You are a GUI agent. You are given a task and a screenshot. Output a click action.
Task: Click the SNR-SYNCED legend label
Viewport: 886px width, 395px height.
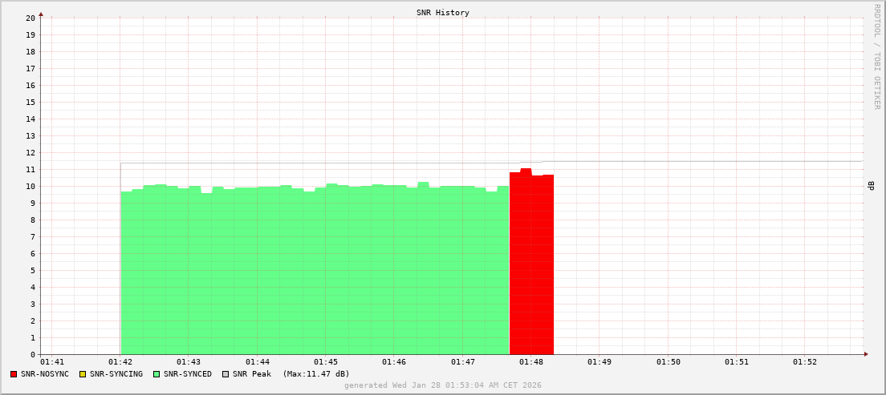coord(188,374)
